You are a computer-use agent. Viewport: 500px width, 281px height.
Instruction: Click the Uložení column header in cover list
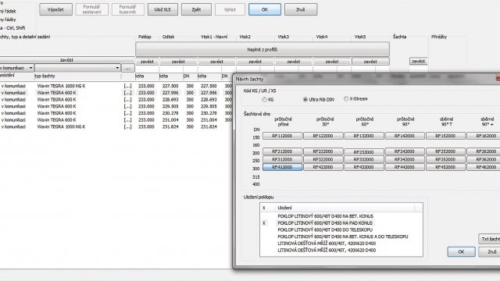coord(345,208)
